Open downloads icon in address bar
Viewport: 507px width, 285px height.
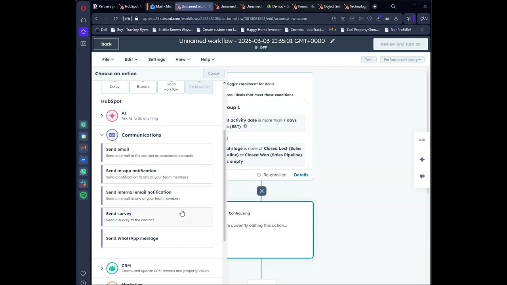(378, 18)
